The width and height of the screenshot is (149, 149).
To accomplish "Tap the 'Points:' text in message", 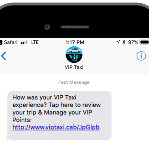I will coord(22,120).
